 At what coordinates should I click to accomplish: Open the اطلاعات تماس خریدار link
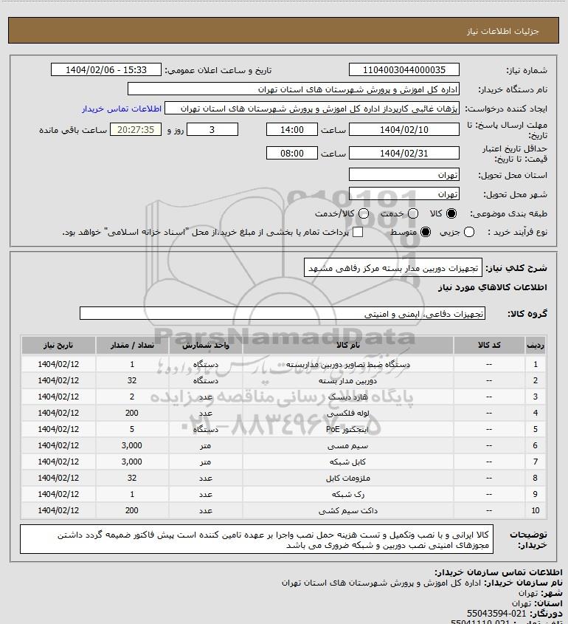[x=122, y=109]
